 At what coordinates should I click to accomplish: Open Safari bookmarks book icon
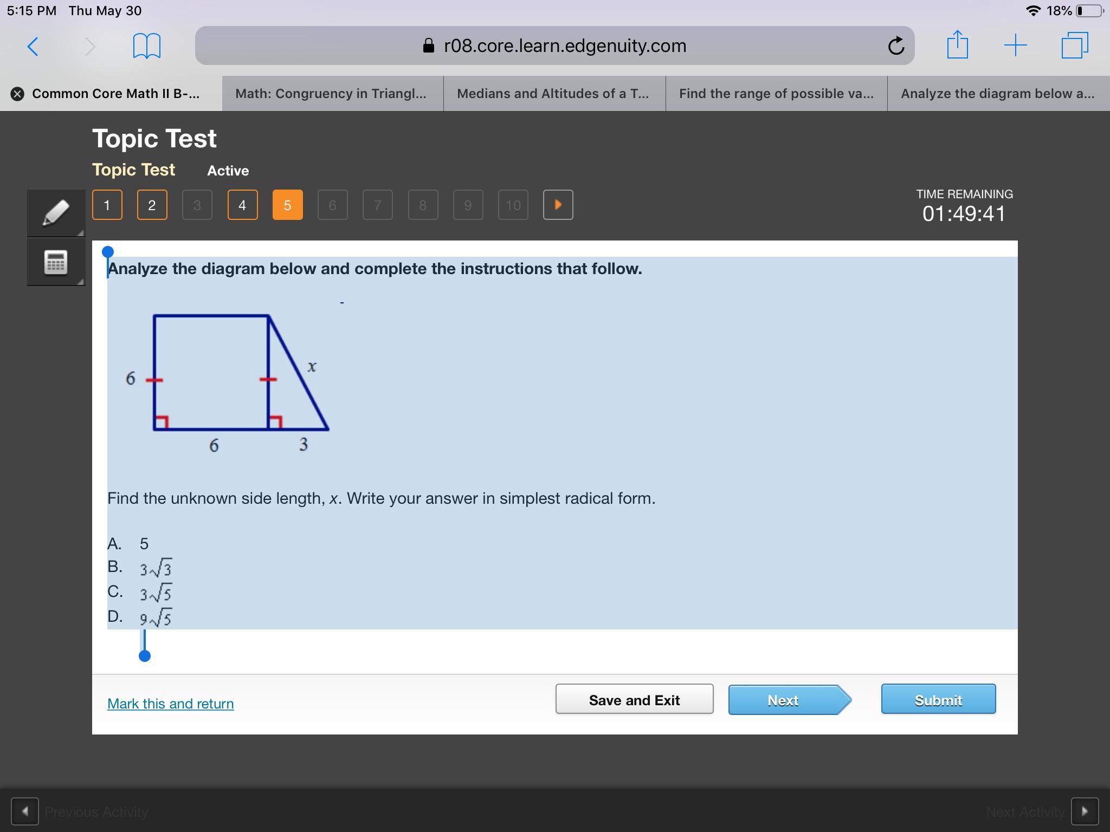coord(146,46)
